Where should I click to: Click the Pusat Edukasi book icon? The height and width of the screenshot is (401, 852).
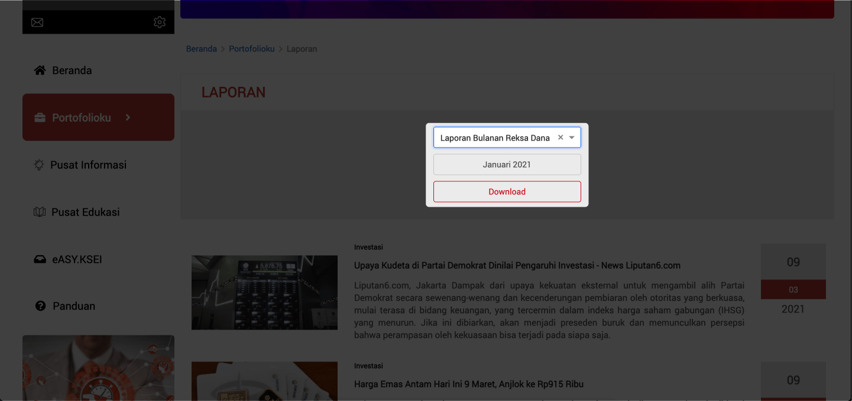tap(40, 212)
